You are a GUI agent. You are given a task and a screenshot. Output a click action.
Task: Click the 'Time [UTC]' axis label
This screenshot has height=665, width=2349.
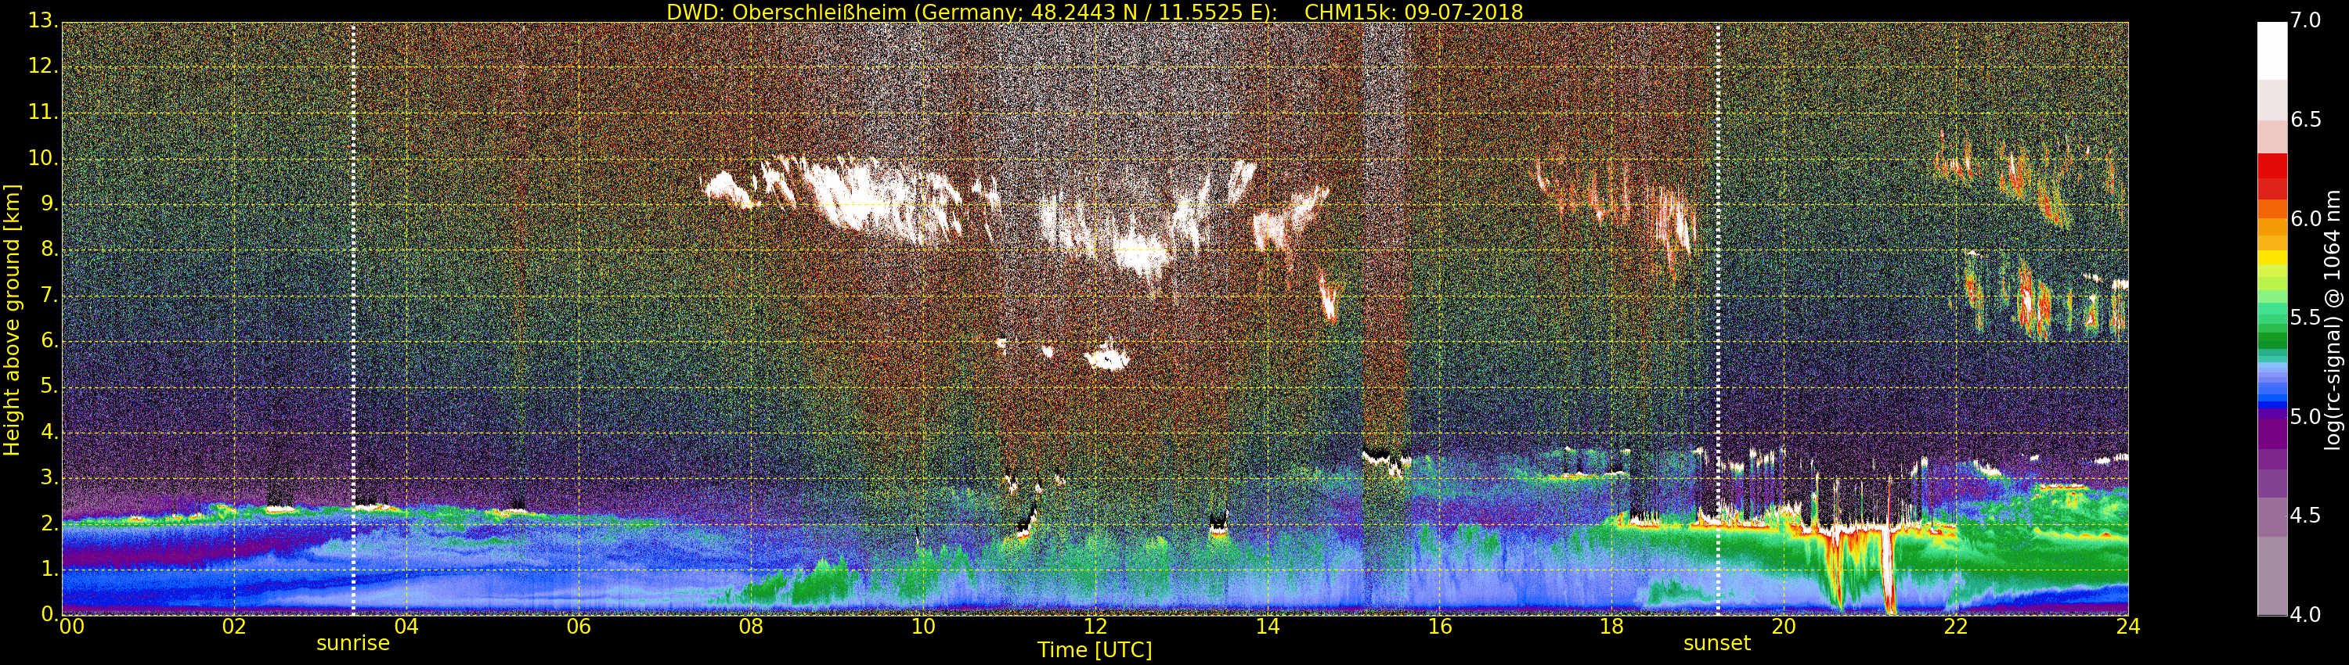[1095, 650]
